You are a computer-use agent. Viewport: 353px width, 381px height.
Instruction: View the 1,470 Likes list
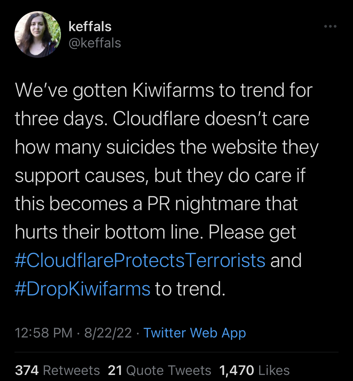(254, 370)
